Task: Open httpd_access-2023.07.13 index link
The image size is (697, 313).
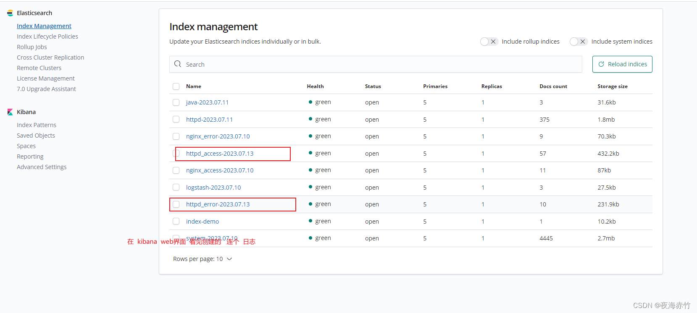Action: 220,154
